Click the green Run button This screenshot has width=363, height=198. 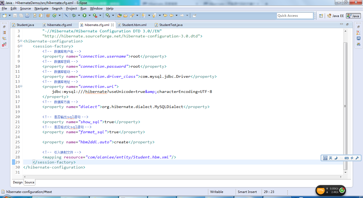85,16
